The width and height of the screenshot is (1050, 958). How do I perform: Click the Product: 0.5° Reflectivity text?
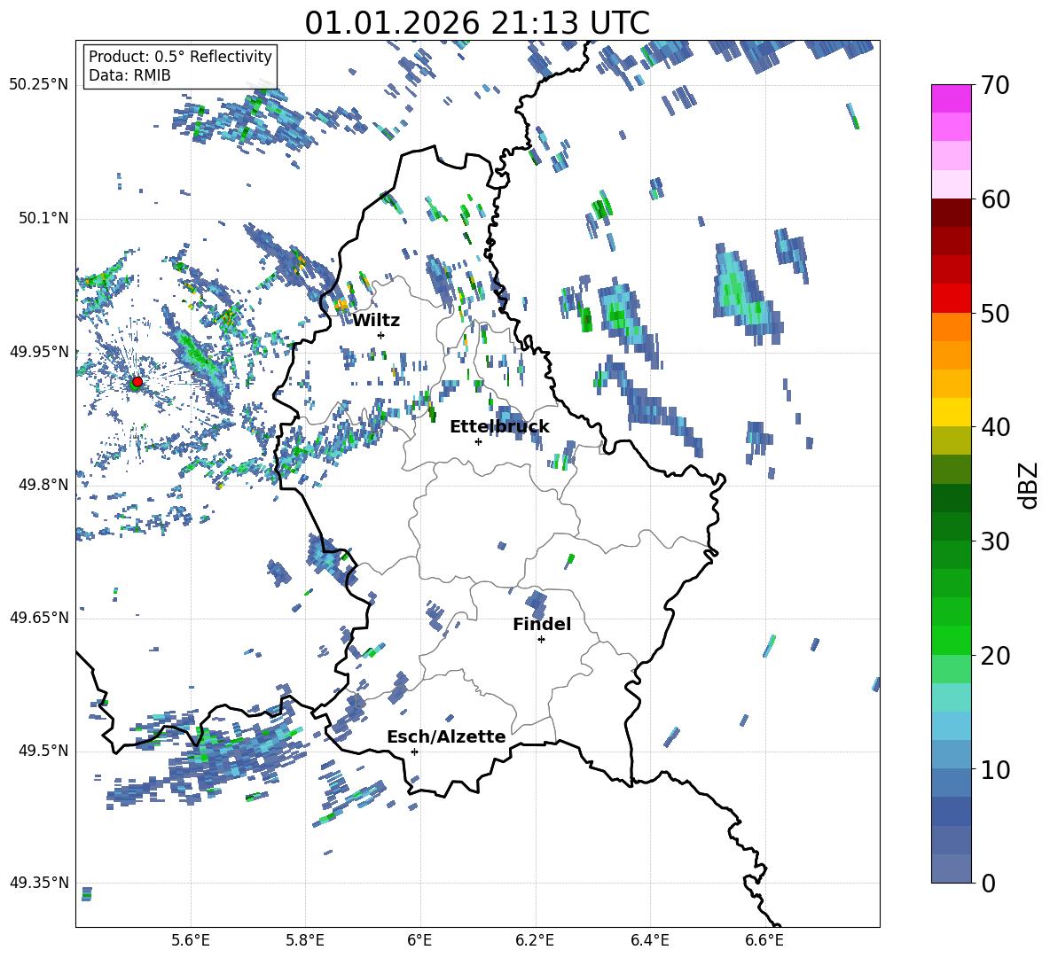click(180, 57)
